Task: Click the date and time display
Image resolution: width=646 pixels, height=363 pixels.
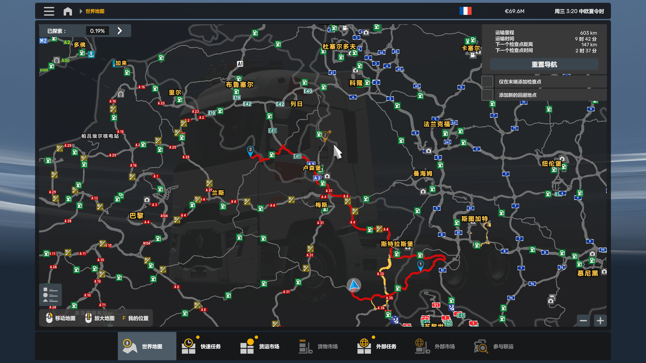Action: point(579,11)
